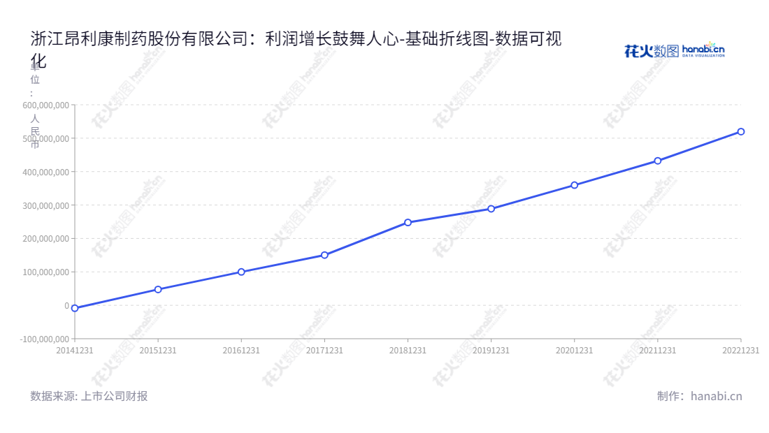Click the 20191231 x-axis label
769x433 pixels.
click(491, 350)
